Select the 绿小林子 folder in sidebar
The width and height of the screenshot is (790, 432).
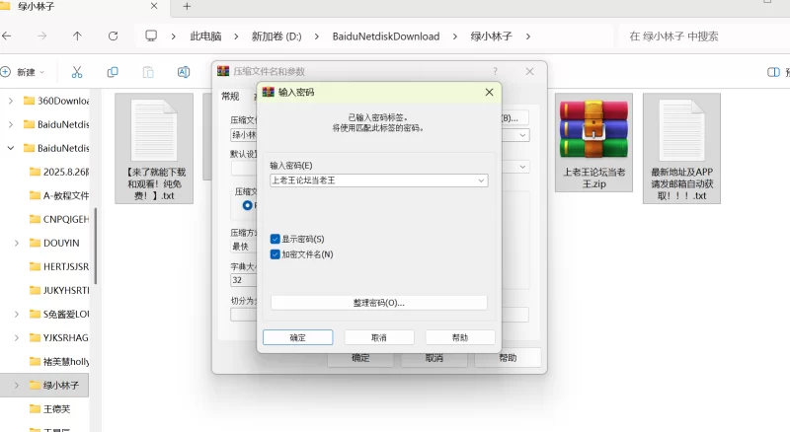click(60, 385)
